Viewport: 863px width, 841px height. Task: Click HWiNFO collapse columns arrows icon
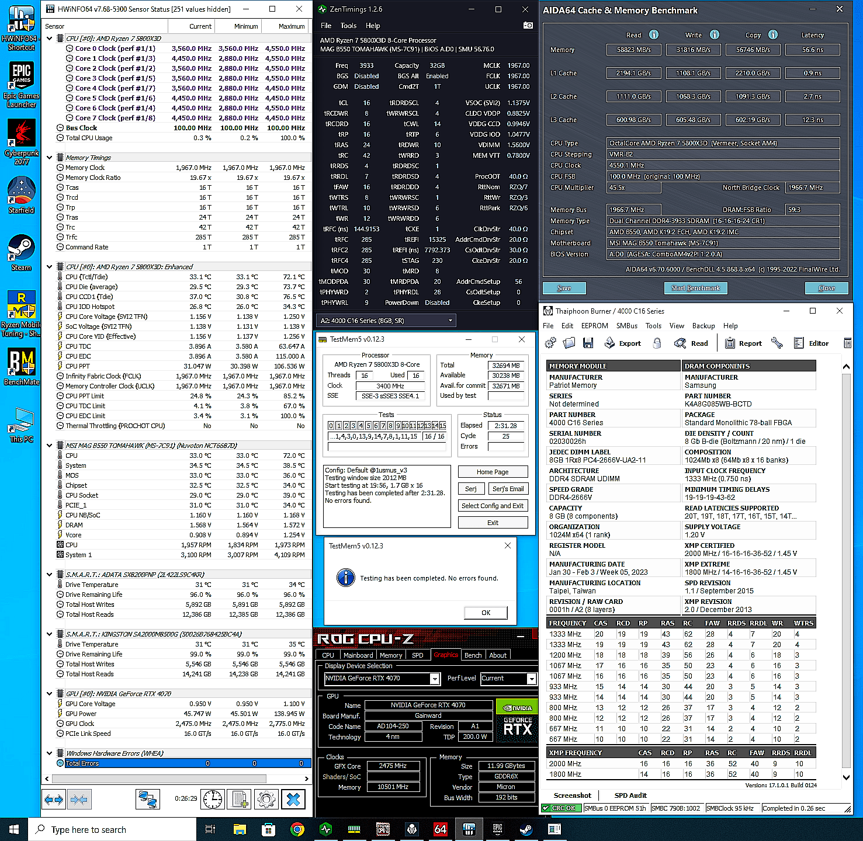click(79, 800)
